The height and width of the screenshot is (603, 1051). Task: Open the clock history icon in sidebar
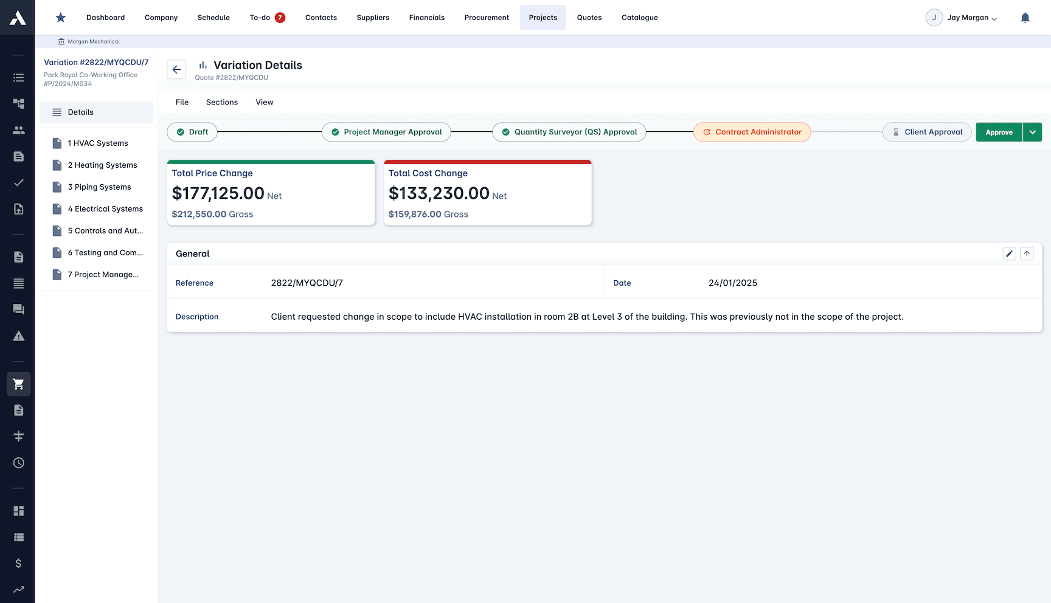18,463
